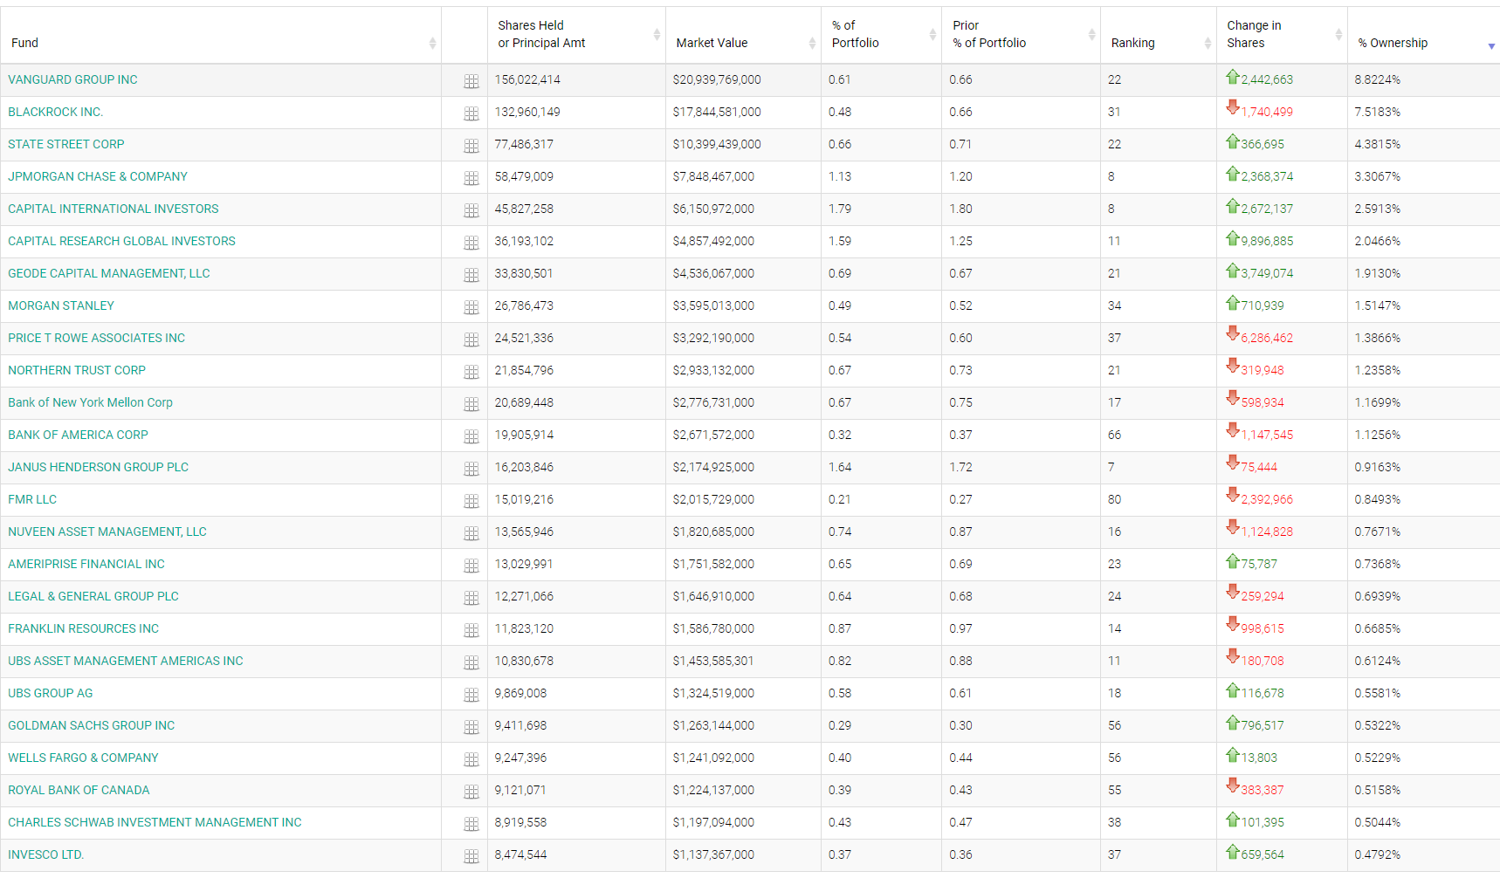This screenshot has height=878, width=1500.
Task: Open JANUS HENDERSON GROUP PLC link
Action: click(x=98, y=467)
